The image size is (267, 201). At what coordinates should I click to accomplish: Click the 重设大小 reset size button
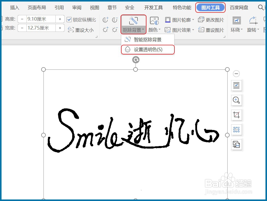[81, 30]
